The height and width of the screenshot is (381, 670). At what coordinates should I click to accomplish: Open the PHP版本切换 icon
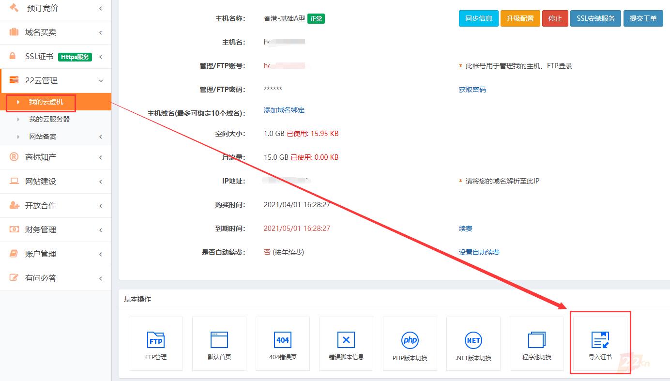[410, 340]
